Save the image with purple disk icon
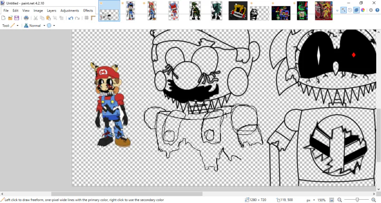Viewport: 381px width, 203px height. click(17, 18)
